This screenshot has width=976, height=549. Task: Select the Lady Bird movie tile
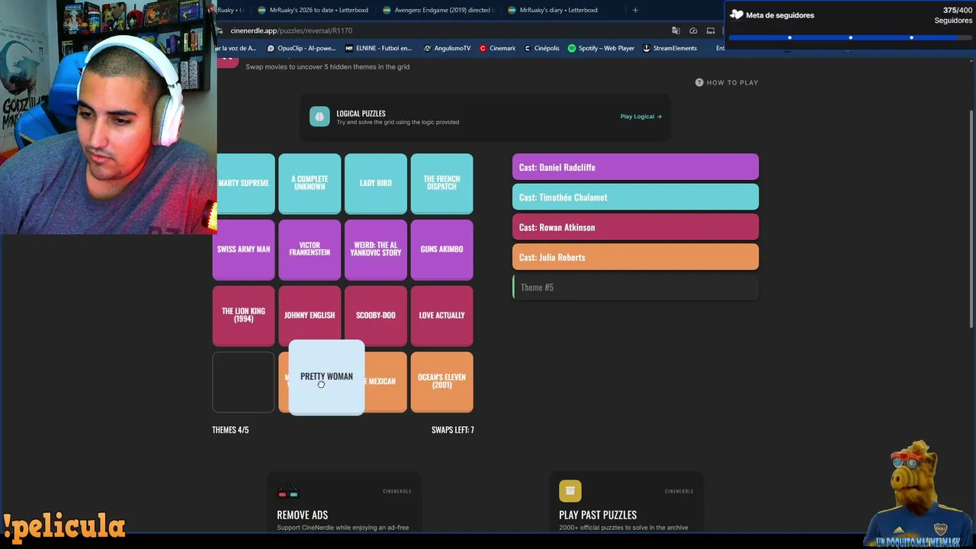[x=376, y=184]
